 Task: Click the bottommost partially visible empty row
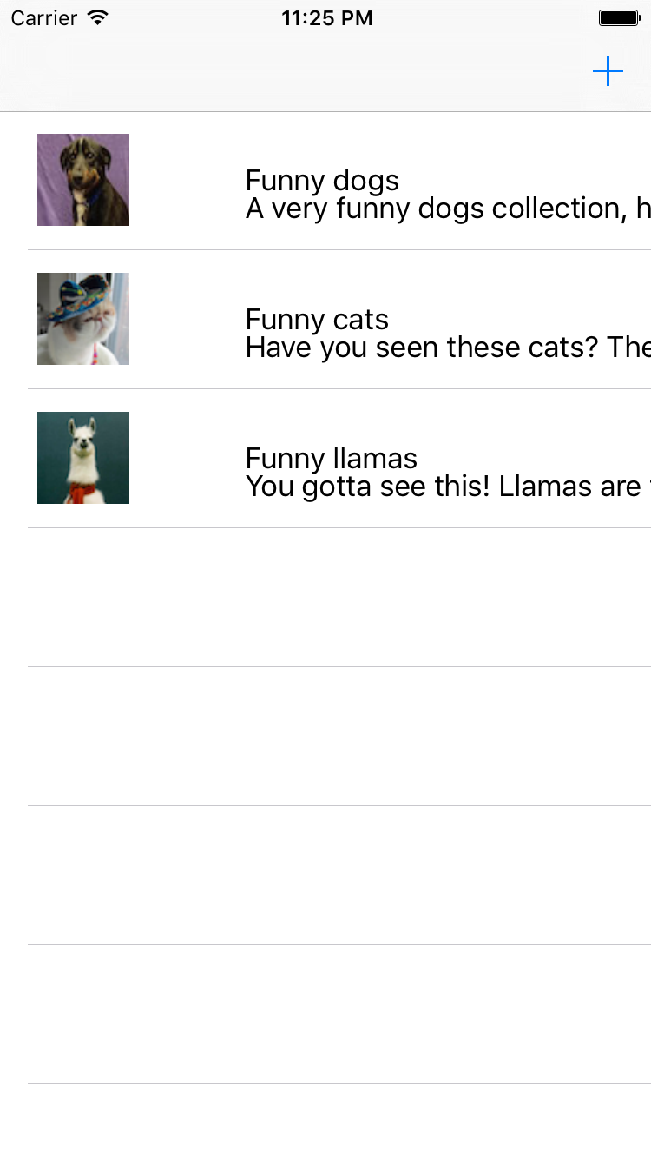click(x=339, y=1123)
